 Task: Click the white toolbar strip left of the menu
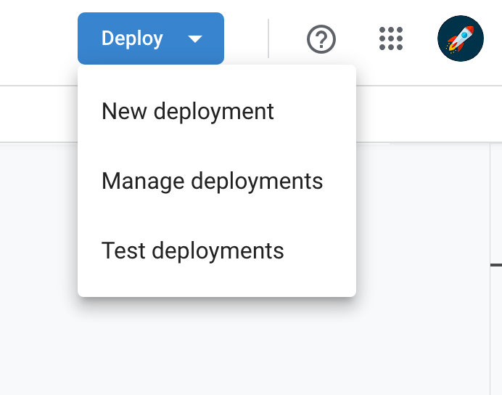[x=36, y=113]
